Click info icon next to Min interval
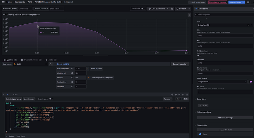The width and height of the screenshot is (254, 138). 72,73
